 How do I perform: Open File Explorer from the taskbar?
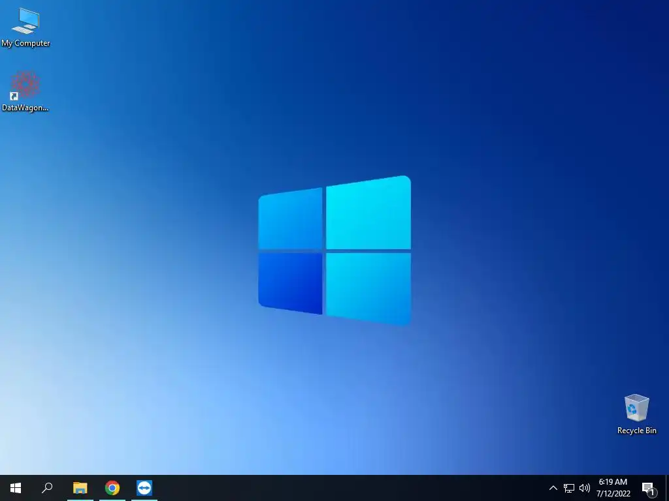[80, 488]
